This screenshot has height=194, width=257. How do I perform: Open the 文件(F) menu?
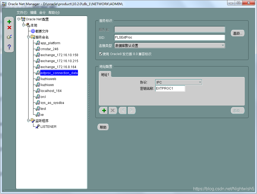(22, 12)
